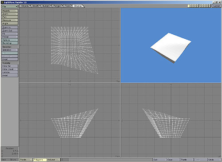Click the Fit button
Viewport: 222px width, 162px height.
[x=10, y=34]
